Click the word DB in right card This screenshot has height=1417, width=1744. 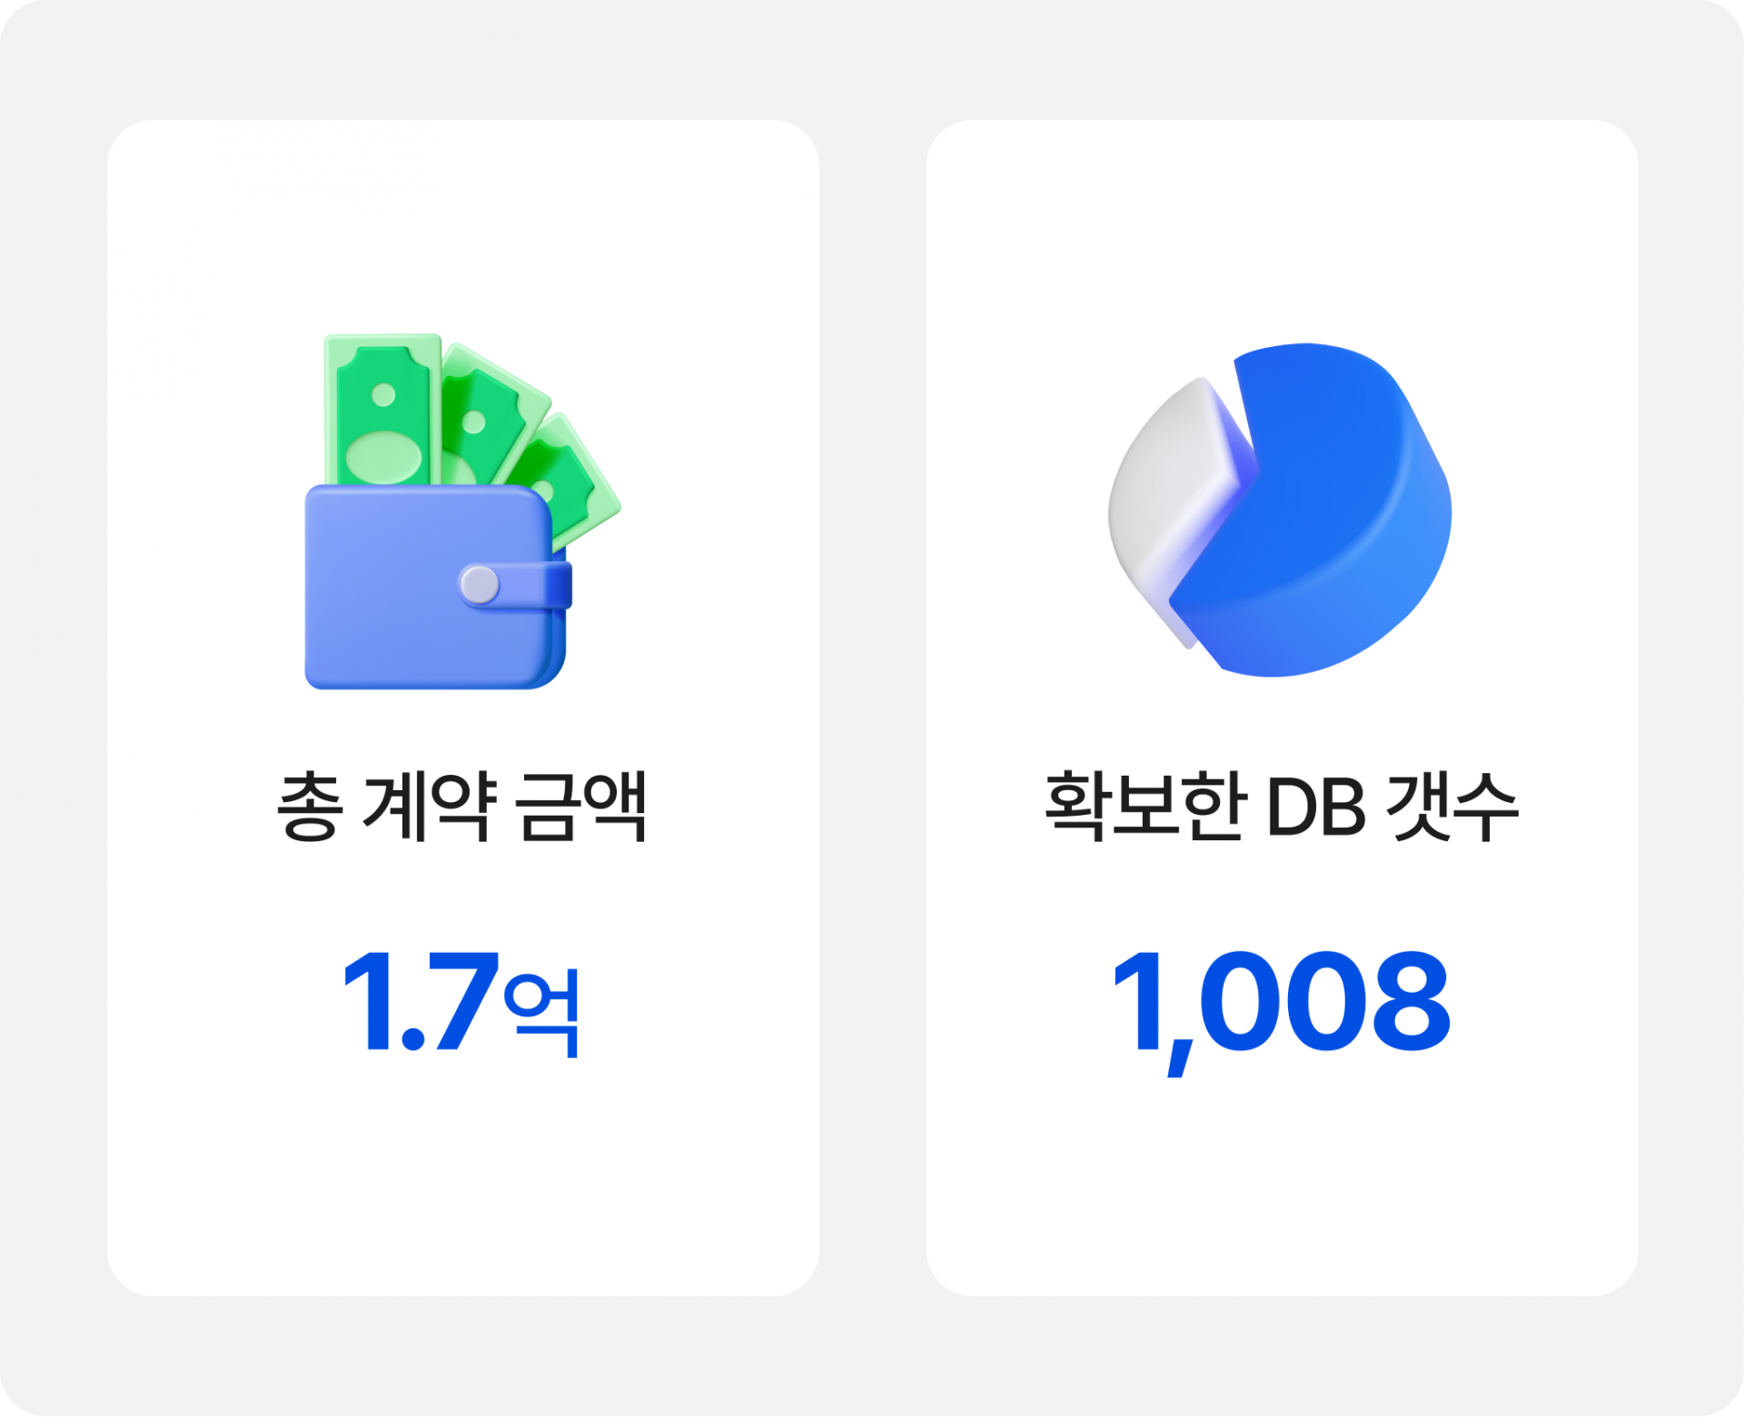[x=1316, y=808]
